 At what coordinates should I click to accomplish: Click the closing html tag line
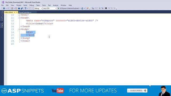point(25,41)
